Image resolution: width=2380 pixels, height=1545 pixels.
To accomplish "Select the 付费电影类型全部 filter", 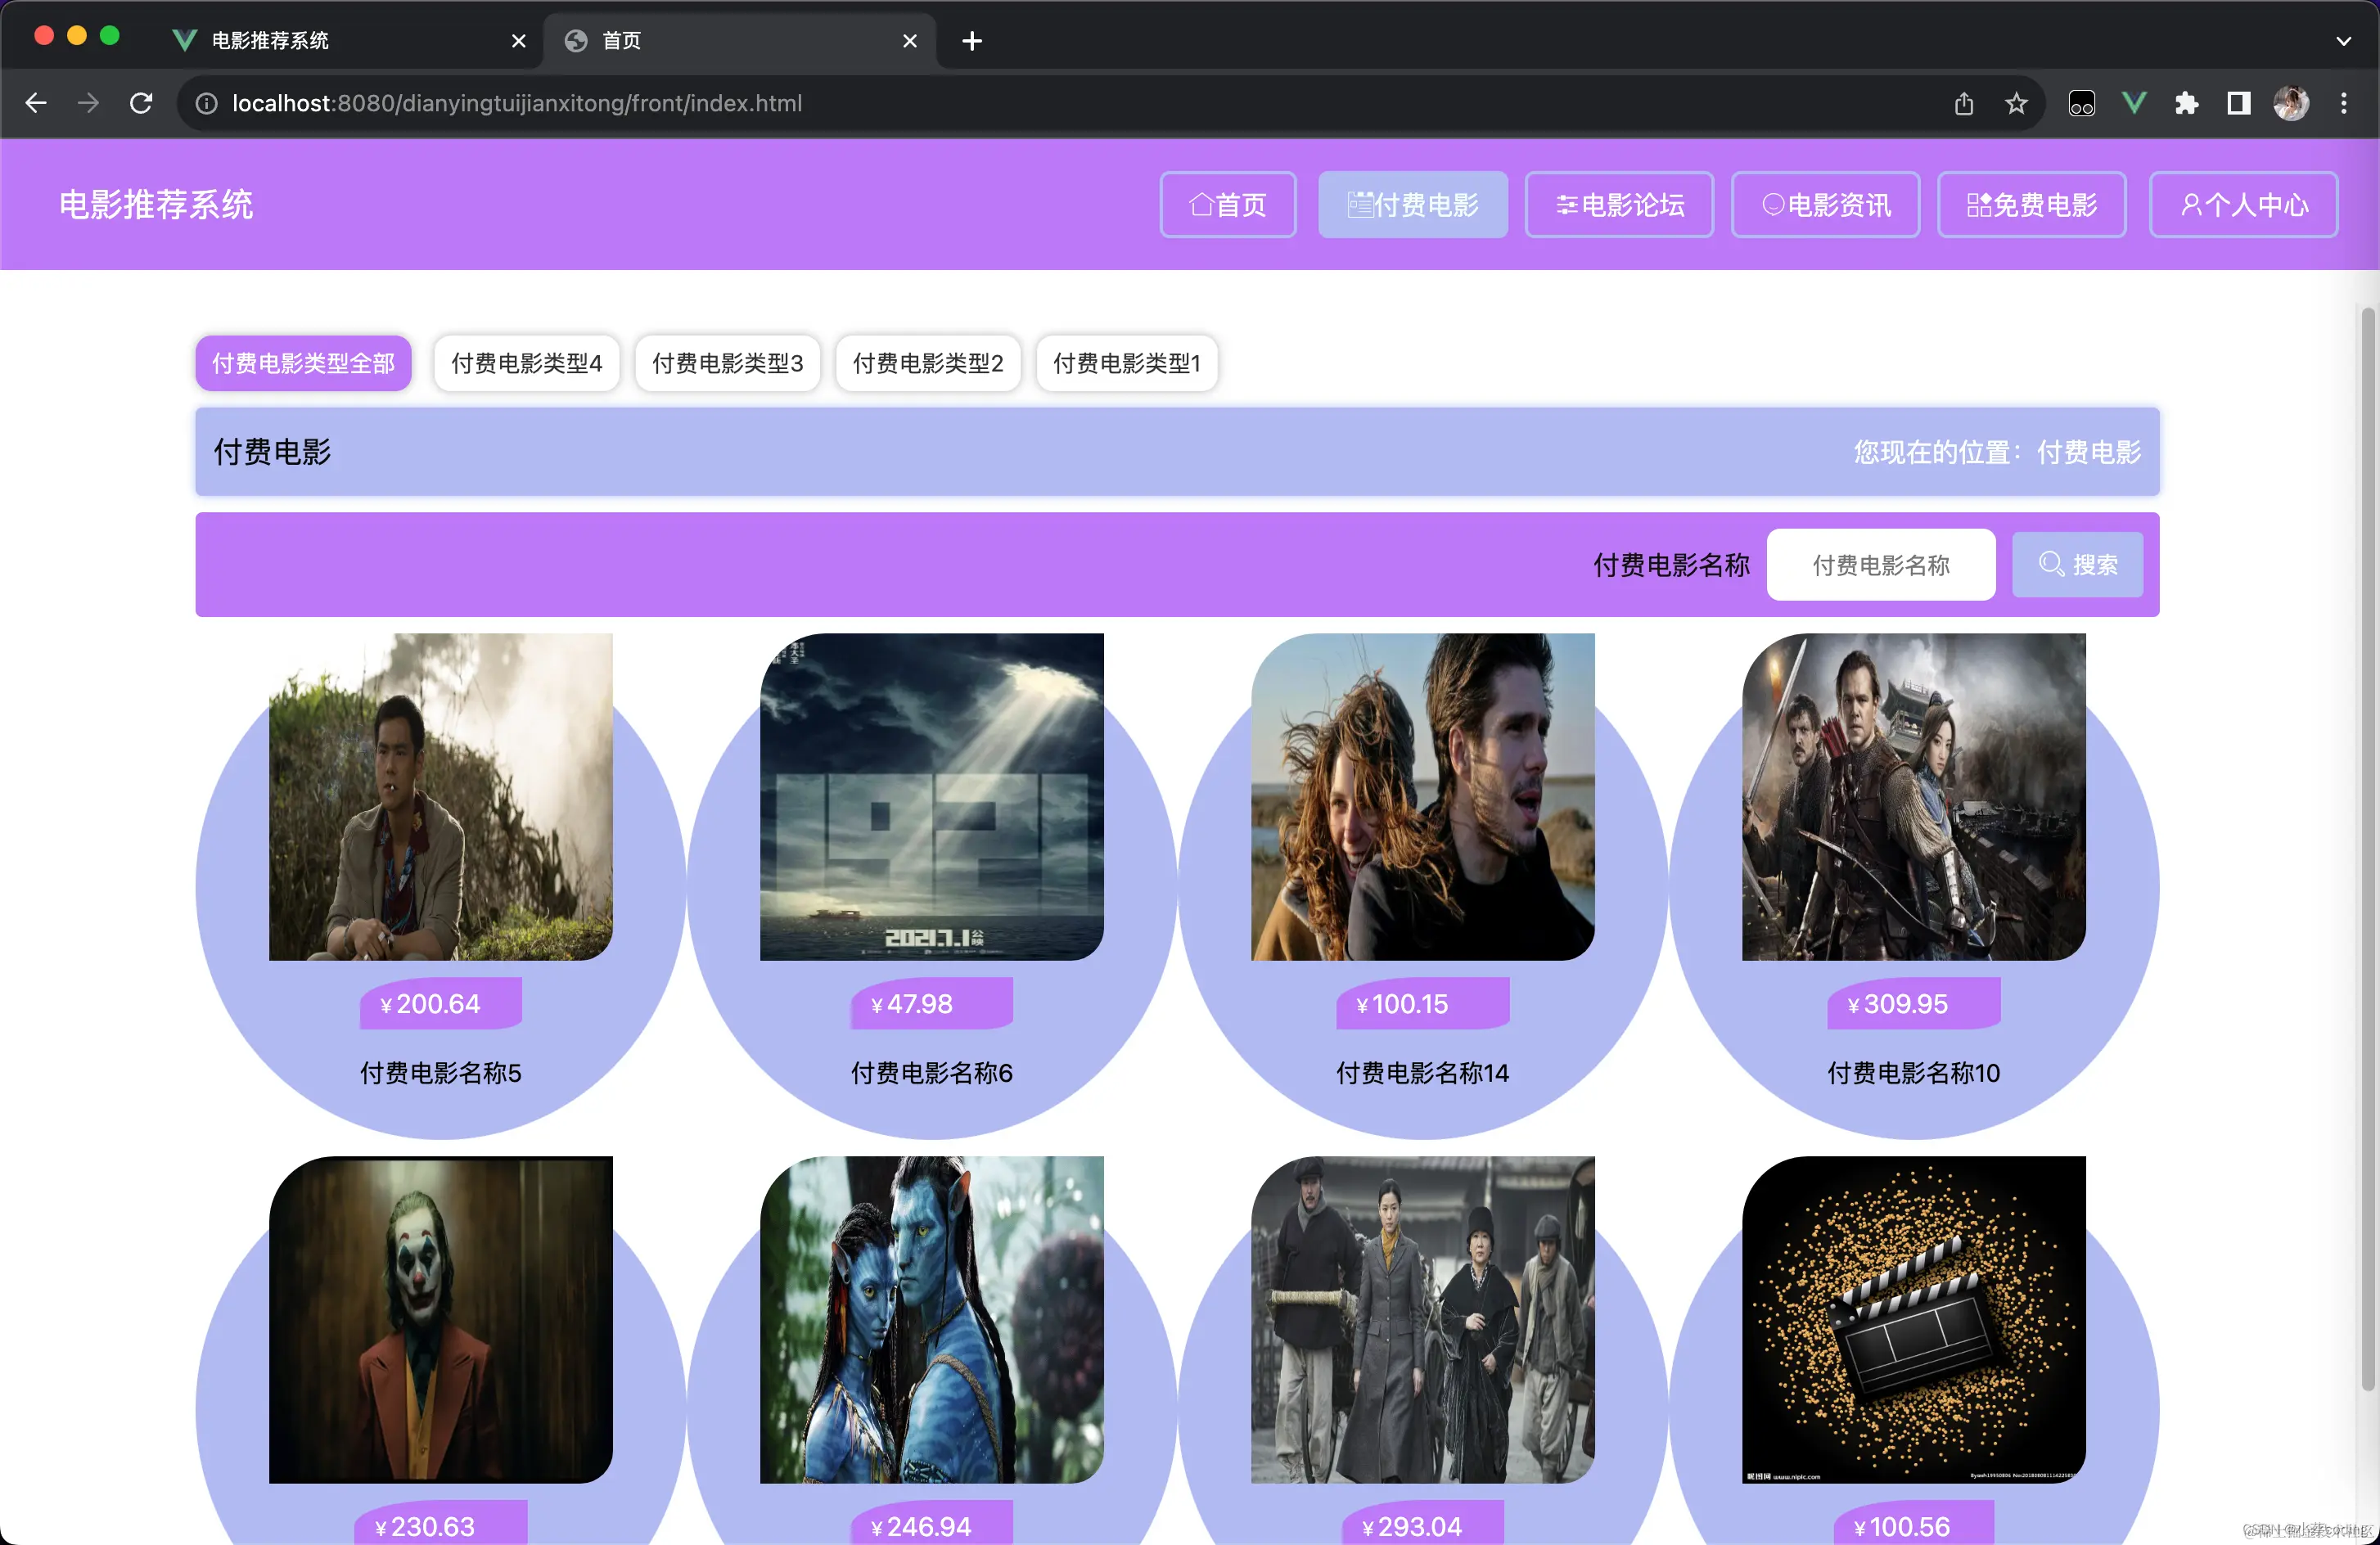I will (303, 363).
